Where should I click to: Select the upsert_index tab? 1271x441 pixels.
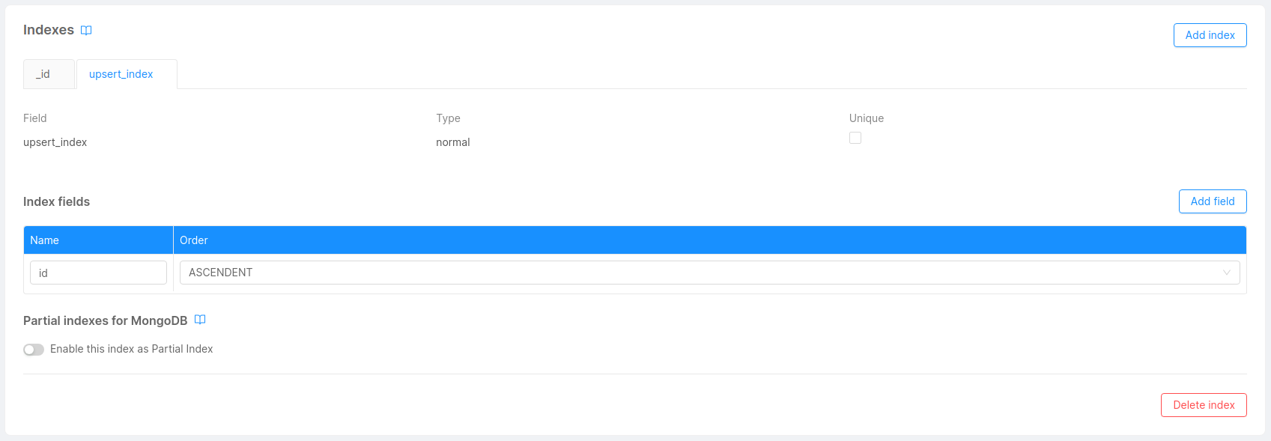point(121,74)
